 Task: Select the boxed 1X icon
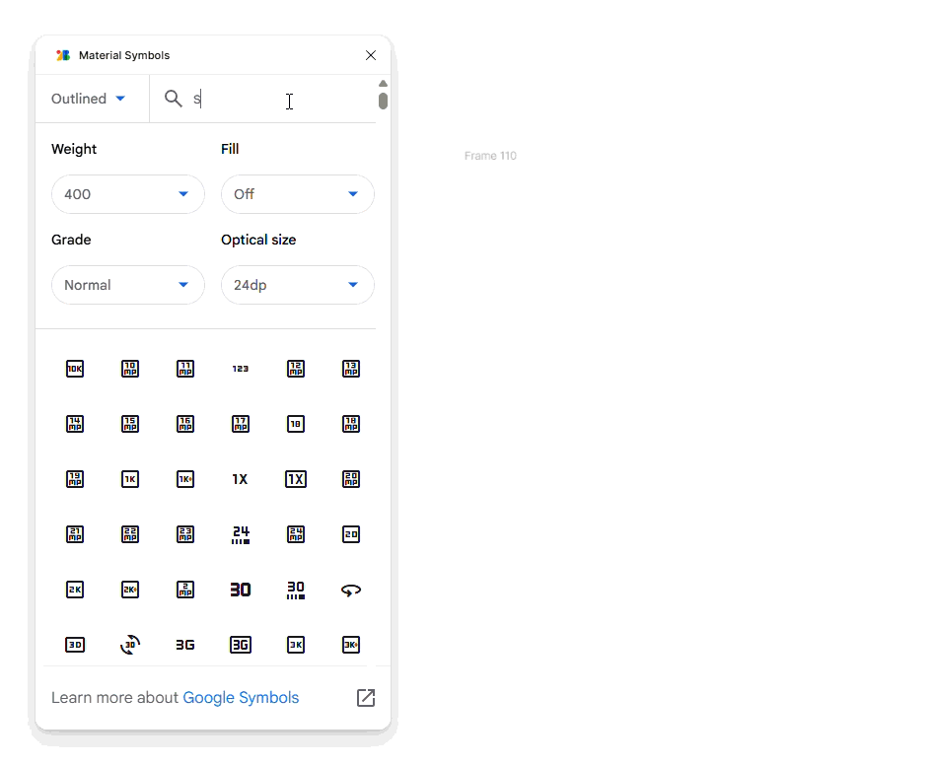pyautogui.click(x=296, y=479)
